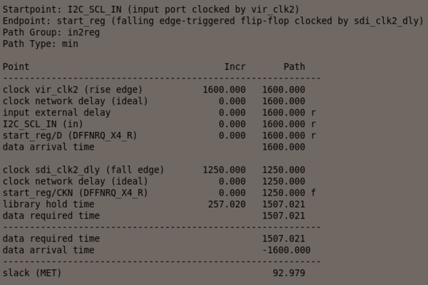The width and height of the screenshot is (428, 285).
Task: Click the clock network delay 1250.000 value
Action: coord(284,181)
